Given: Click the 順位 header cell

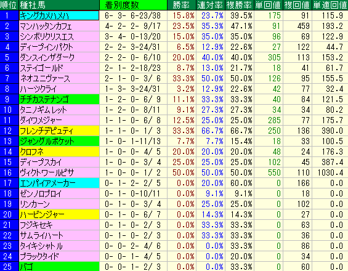Looking at the screenshot, I should 9,5.
